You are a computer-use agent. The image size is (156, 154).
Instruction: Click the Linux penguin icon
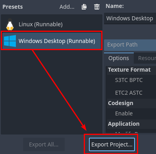pos(10,24)
